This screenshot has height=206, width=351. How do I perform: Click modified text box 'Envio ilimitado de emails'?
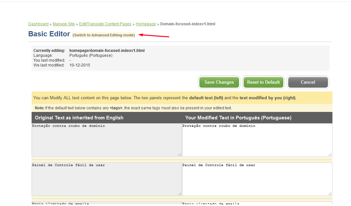click(x=257, y=203)
